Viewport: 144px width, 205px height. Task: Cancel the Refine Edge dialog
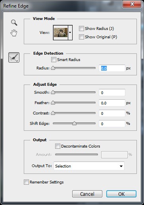point(87,194)
